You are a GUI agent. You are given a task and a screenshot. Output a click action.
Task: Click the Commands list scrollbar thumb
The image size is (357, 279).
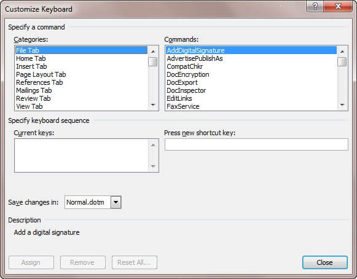click(x=342, y=61)
